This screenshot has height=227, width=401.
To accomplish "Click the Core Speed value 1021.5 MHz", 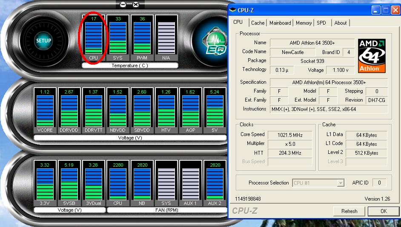I will pos(290,135).
